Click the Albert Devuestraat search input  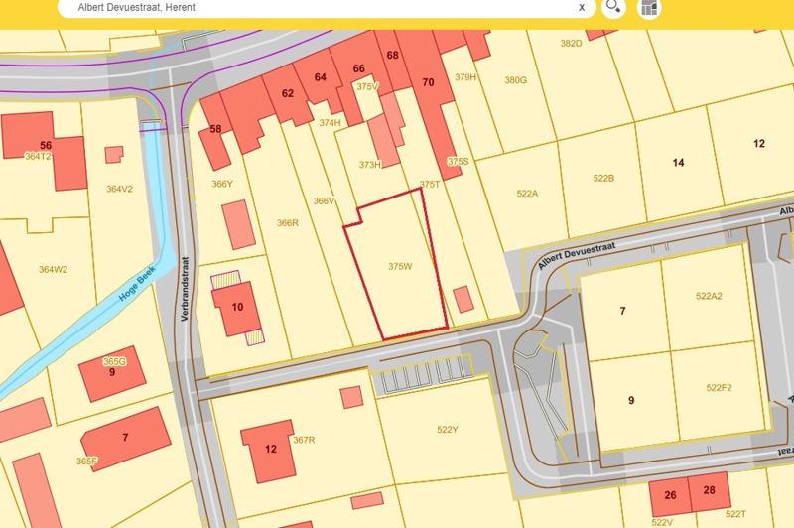pos(318,8)
